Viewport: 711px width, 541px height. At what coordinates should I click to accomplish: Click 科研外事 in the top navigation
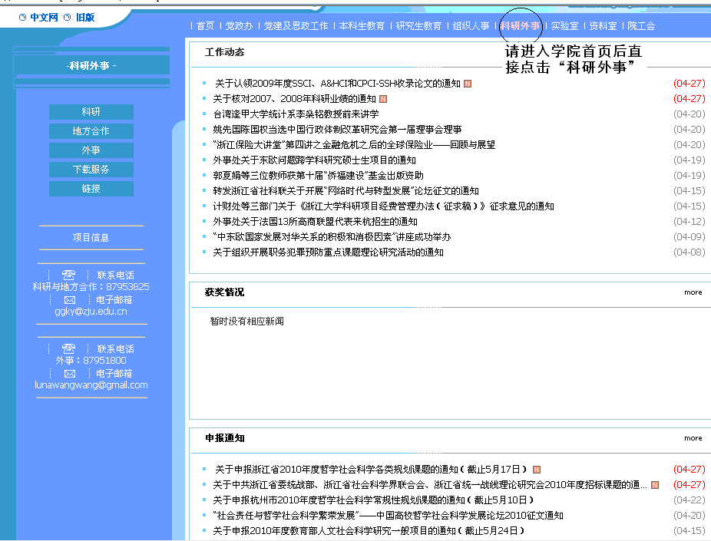(520, 26)
